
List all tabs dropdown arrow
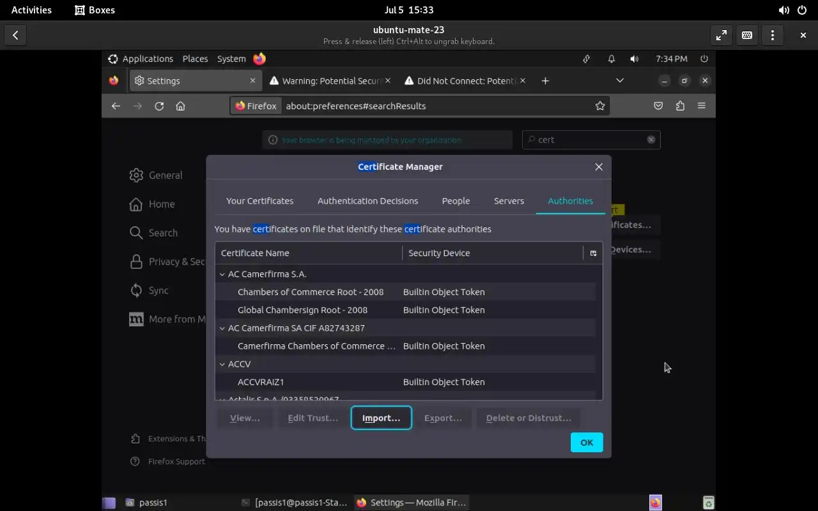[x=619, y=80]
